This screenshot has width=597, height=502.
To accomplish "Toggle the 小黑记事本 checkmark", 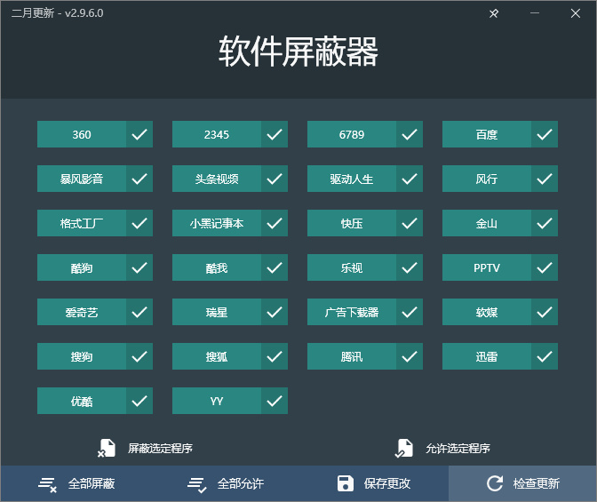I will coord(275,223).
